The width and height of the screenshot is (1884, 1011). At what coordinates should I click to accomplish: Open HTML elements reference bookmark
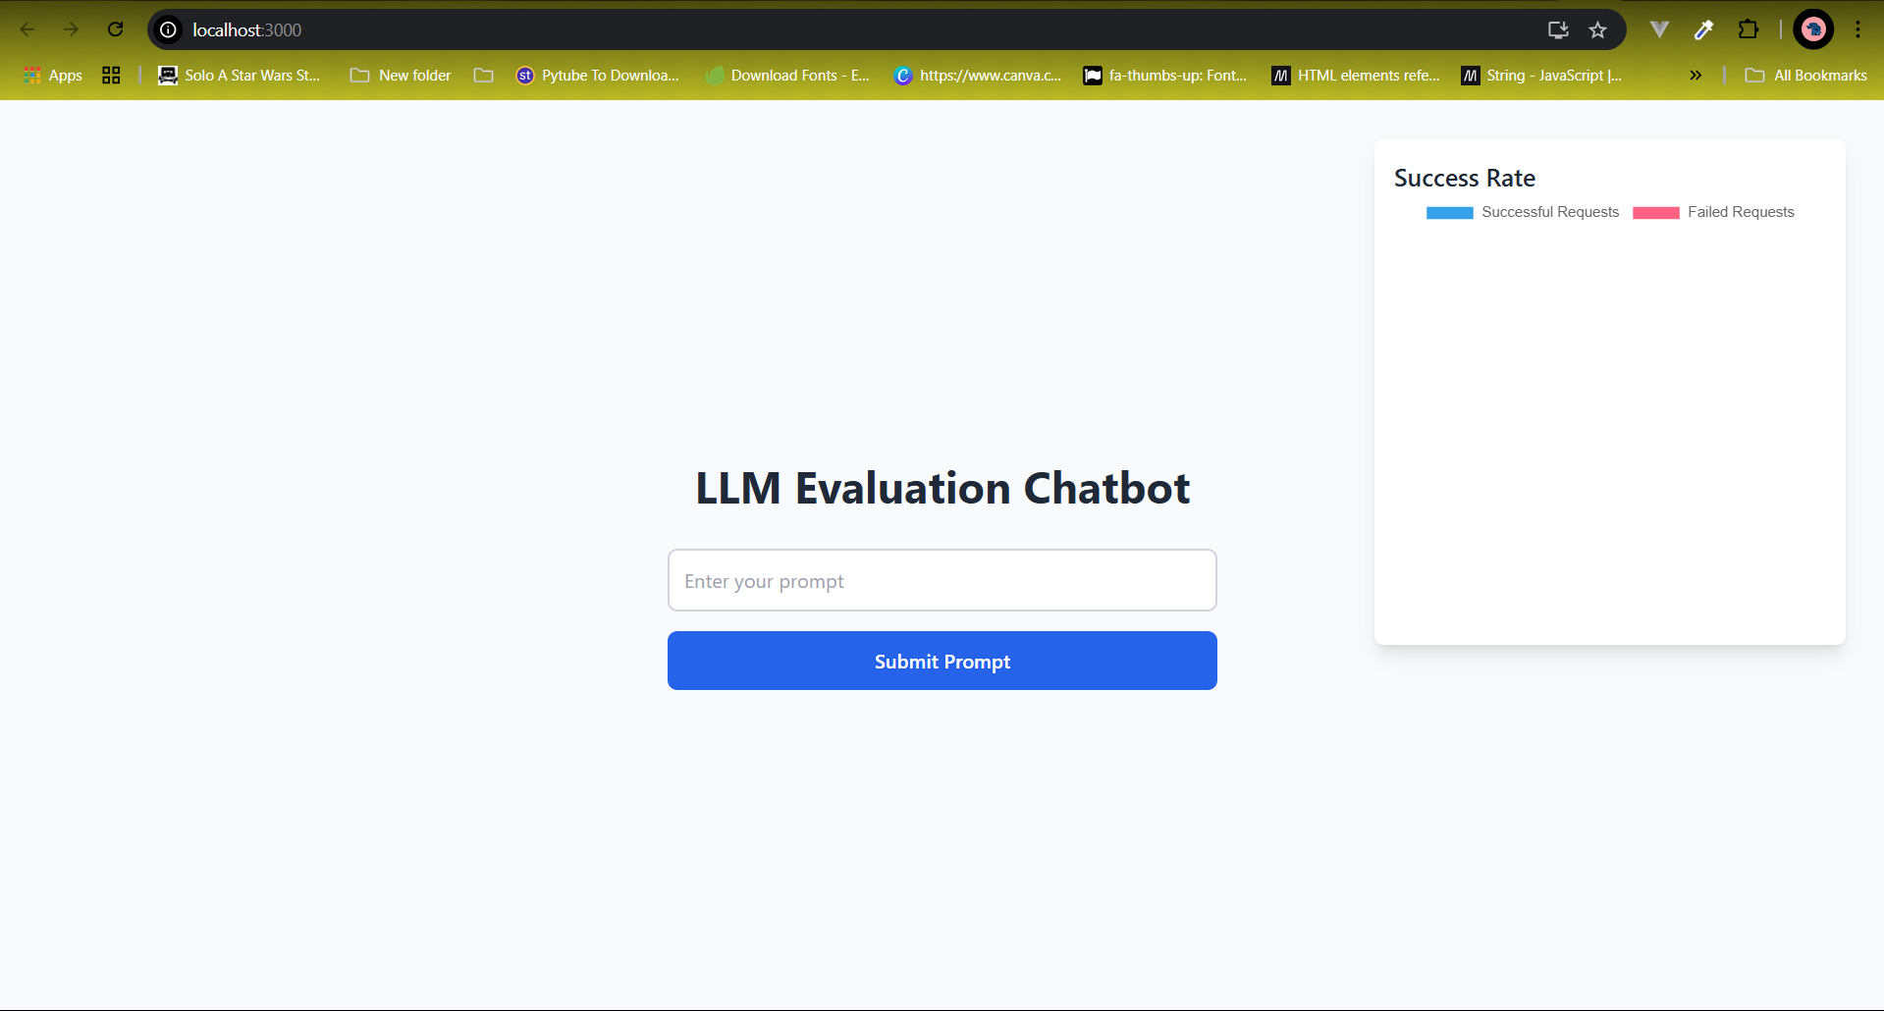[1356, 76]
